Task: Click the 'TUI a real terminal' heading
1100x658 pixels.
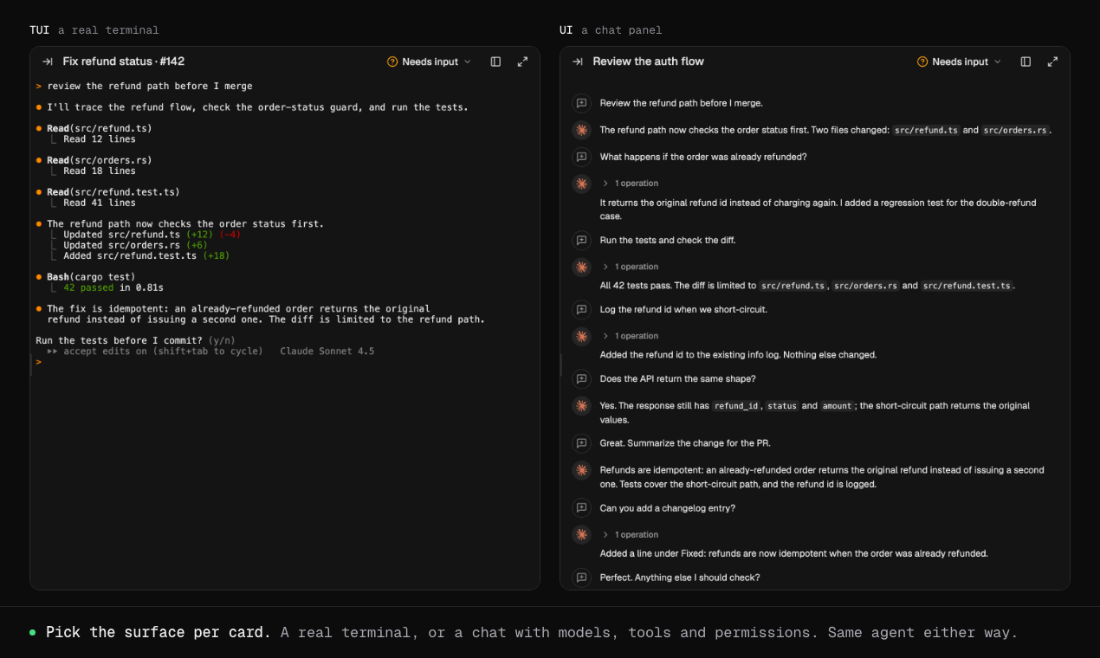Action: click(94, 30)
